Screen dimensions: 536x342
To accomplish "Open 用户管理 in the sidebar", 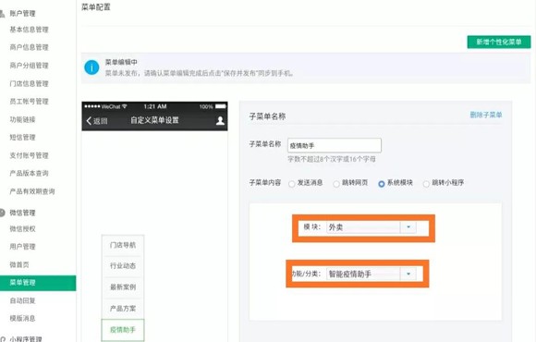I will coord(22,247).
